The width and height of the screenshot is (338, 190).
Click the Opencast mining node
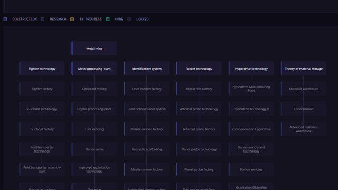[94, 89]
